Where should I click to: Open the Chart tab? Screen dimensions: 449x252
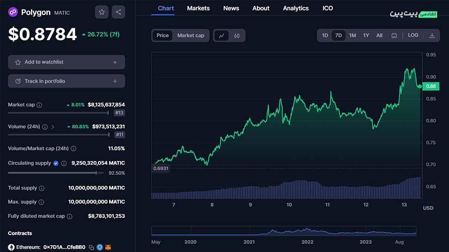click(x=166, y=8)
